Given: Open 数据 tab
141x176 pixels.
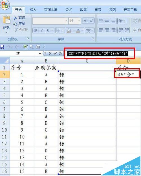Looking at the screenshot, I should click(x=83, y=10).
